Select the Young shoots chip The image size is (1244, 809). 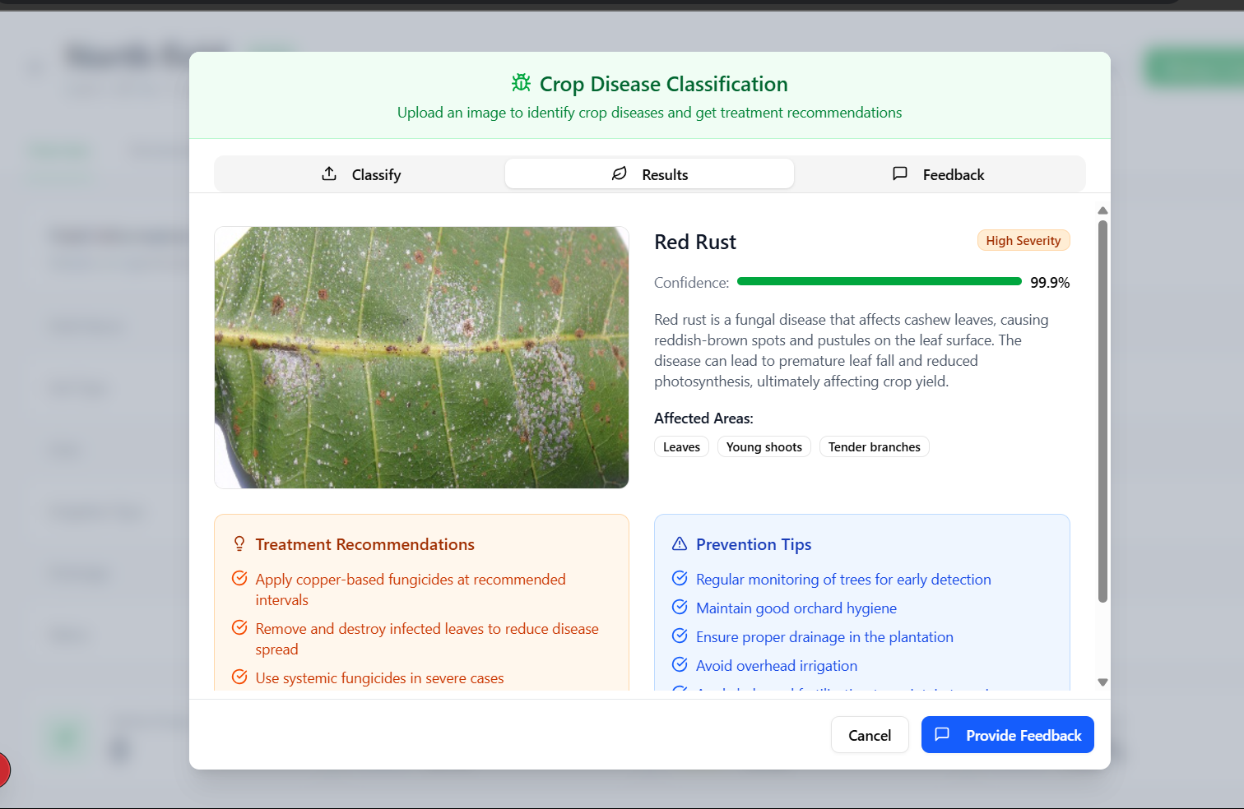(764, 446)
